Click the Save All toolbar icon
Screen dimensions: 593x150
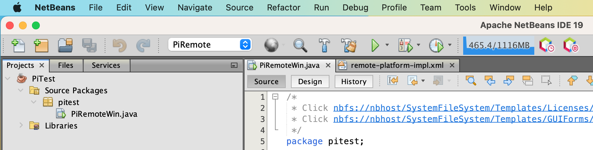point(89,45)
